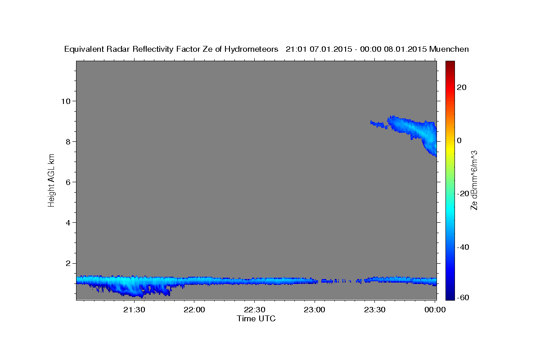Click the 22:30 time tick label
Image resolution: width=540 pixels, height=360 pixels.
click(254, 310)
